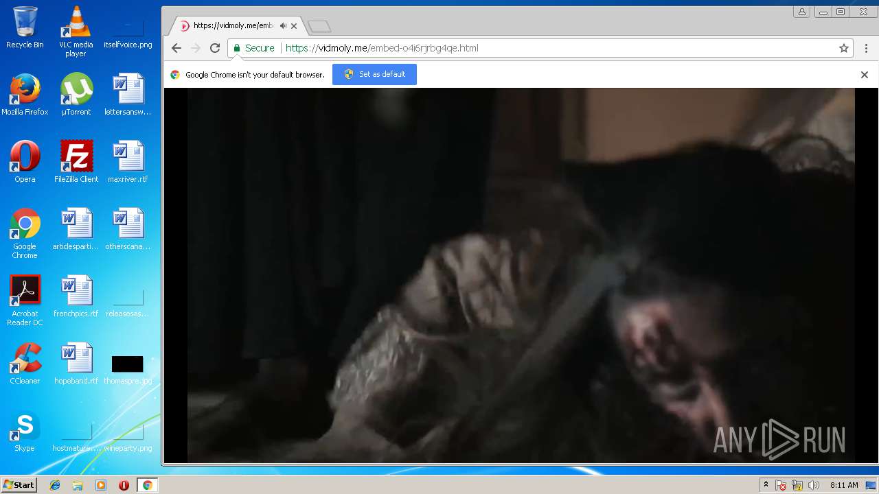879x494 pixels.
Task: Select the otherscana document icon
Action: tap(128, 229)
